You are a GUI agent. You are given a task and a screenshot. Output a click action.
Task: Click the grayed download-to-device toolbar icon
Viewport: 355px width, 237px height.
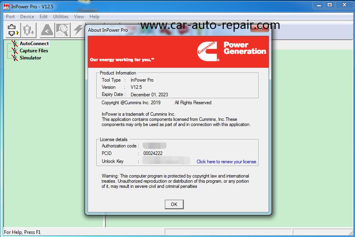(x=29, y=30)
